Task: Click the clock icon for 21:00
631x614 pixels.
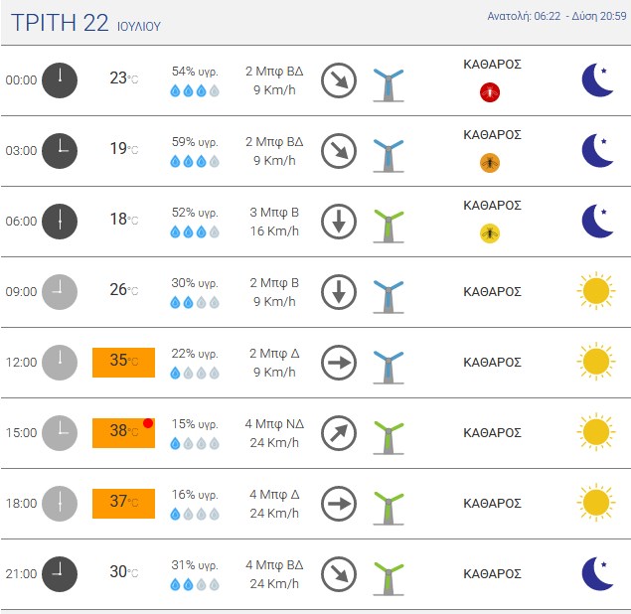Action: click(x=60, y=574)
